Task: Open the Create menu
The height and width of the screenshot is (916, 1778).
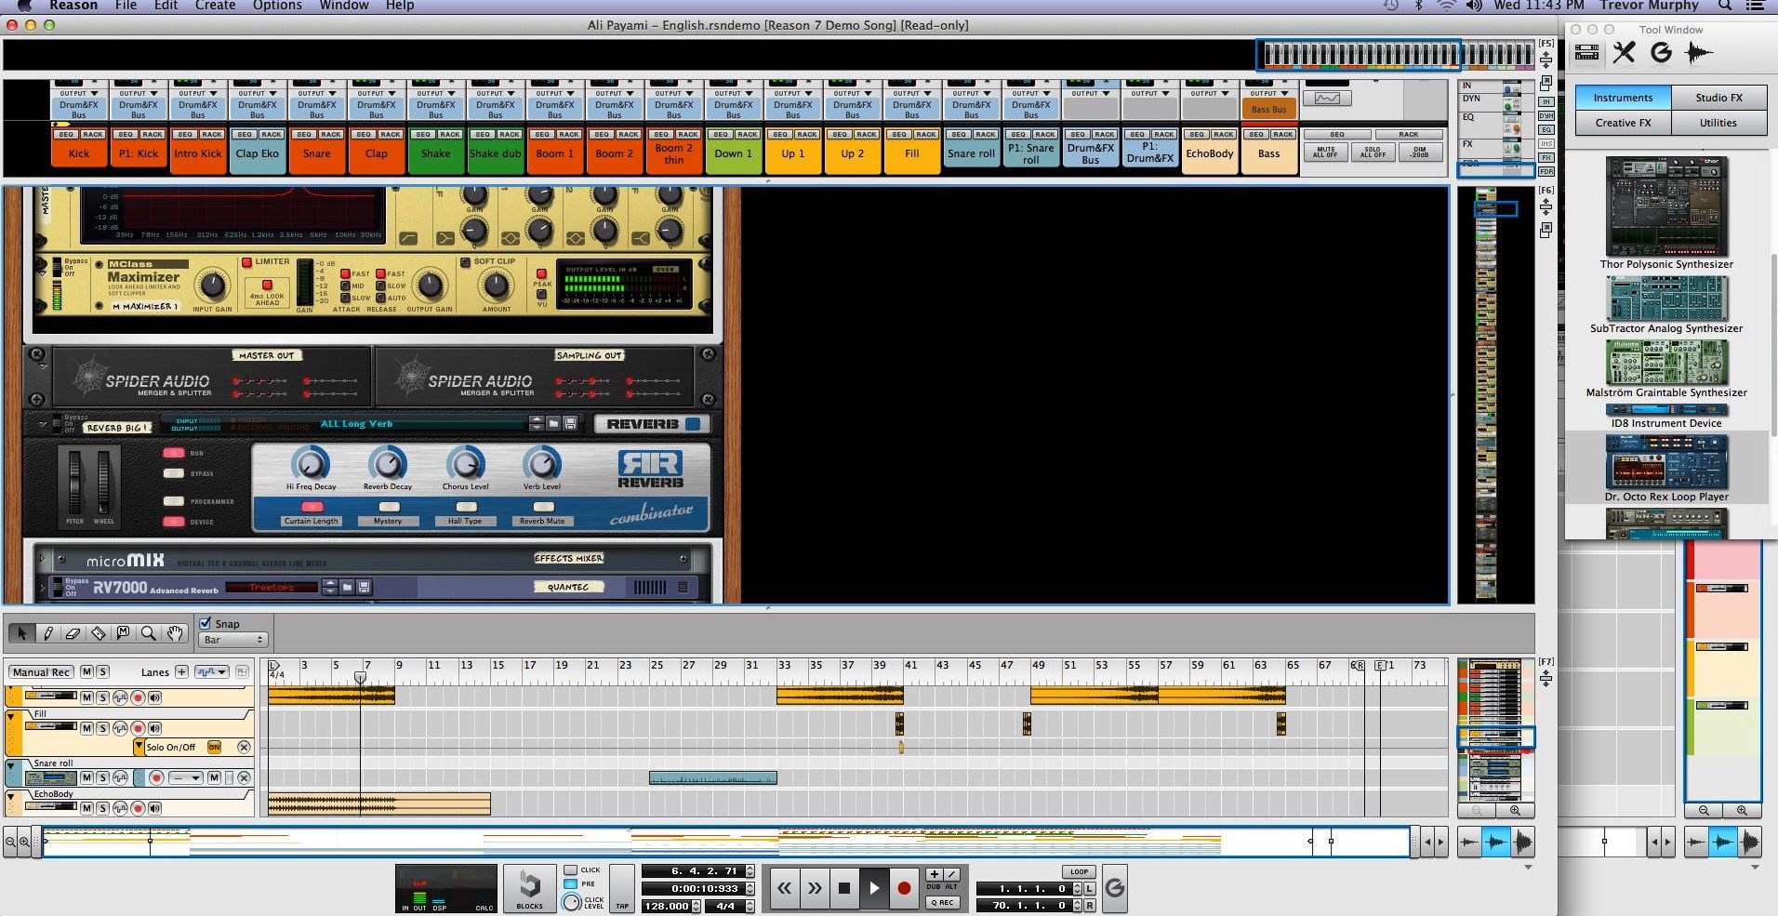Action: (215, 6)
